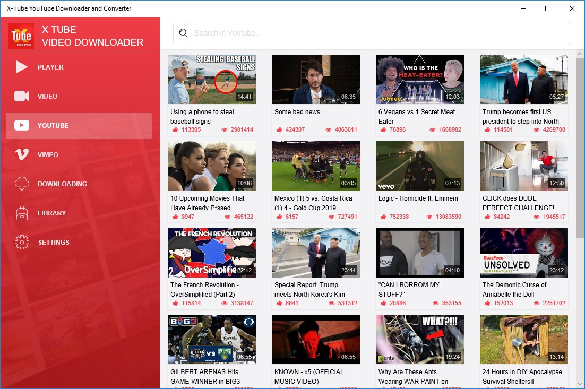The image size is (585, 389).
Task: Open the Vevo Logic Homicide thumbnail
Action: click(420, 166)
